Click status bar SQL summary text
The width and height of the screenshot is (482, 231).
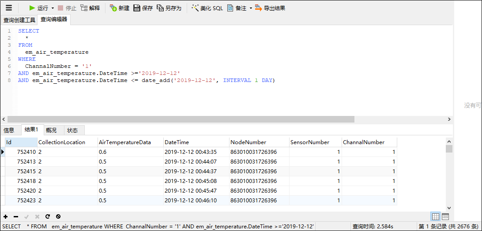tap(158, 227)
